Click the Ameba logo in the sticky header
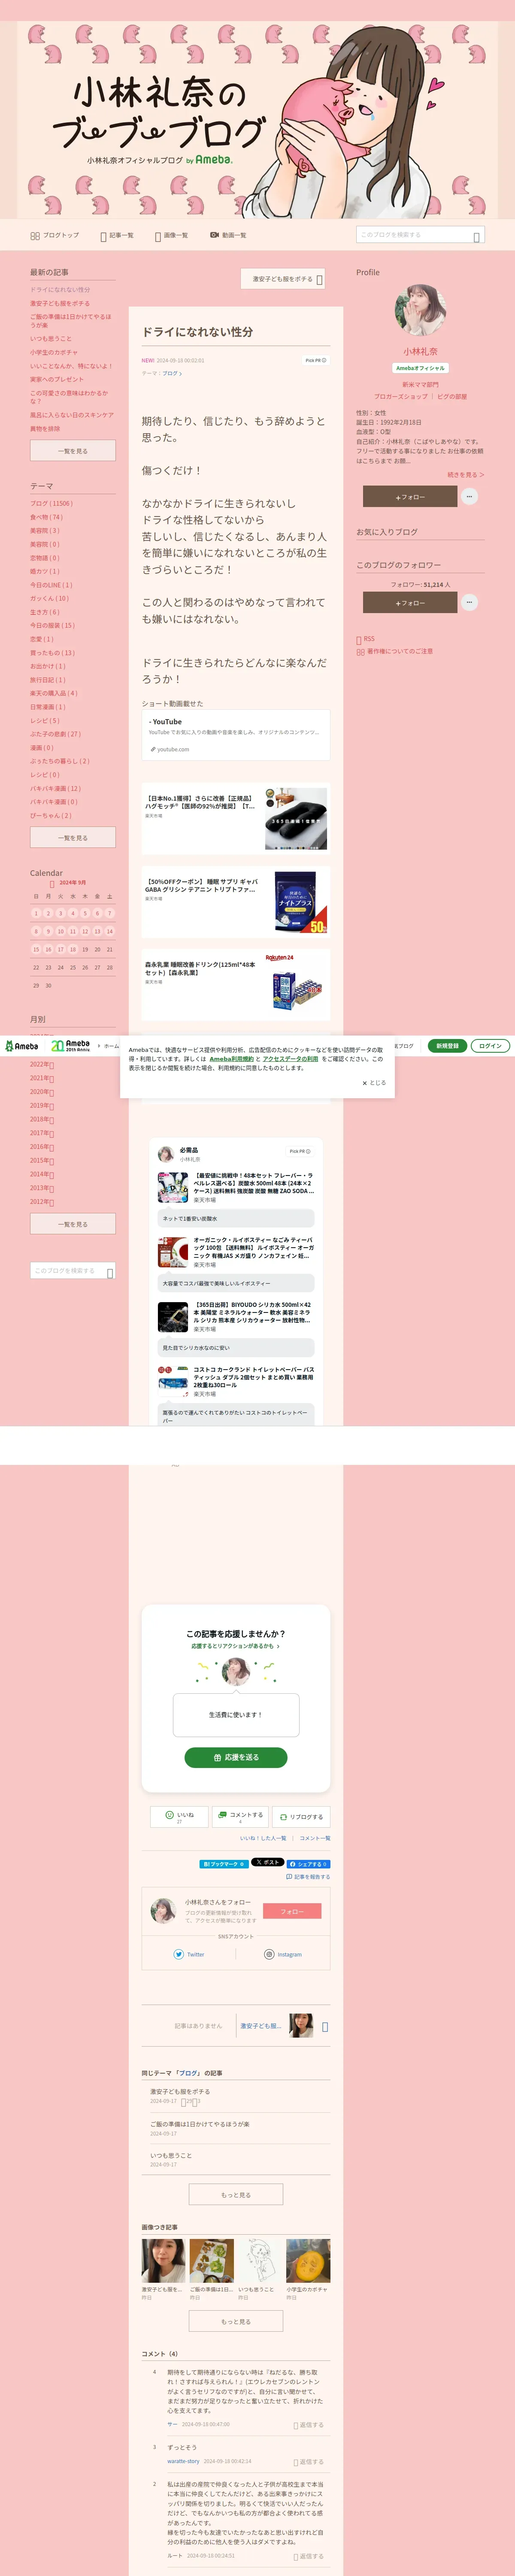Viewport: 515px width, 2576px height. (x=21, y=1046)
